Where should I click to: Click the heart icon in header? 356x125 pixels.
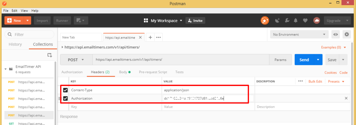[x=305, y=21]
